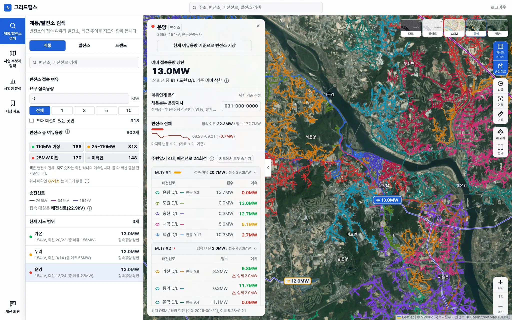Viewport: 512px width, 320px height.
Task: Click 지도에서 모두 숨기기 button
Action: click(x=235, y=158)
